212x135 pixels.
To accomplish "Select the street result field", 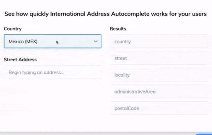I will (159, 58).
